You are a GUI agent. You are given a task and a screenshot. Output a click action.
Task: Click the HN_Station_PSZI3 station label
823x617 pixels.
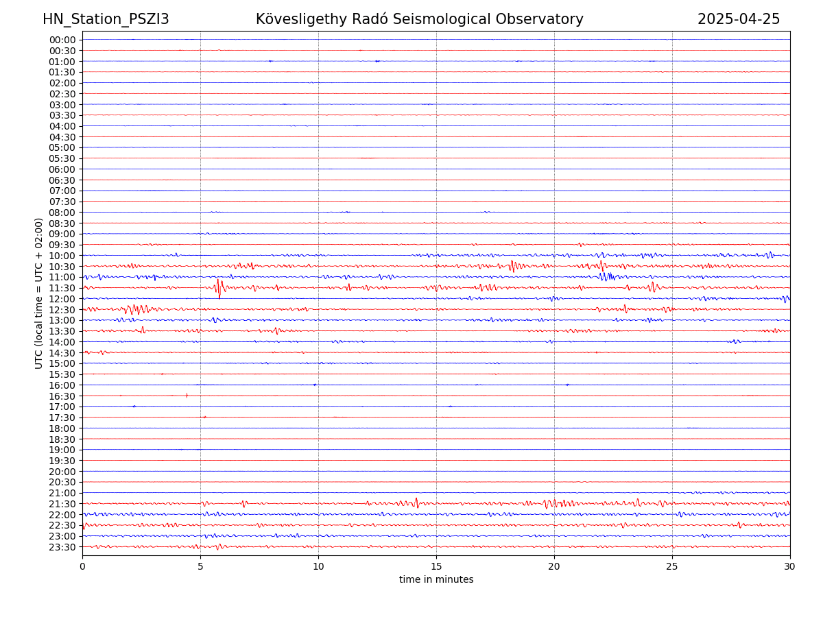(106, 19)
